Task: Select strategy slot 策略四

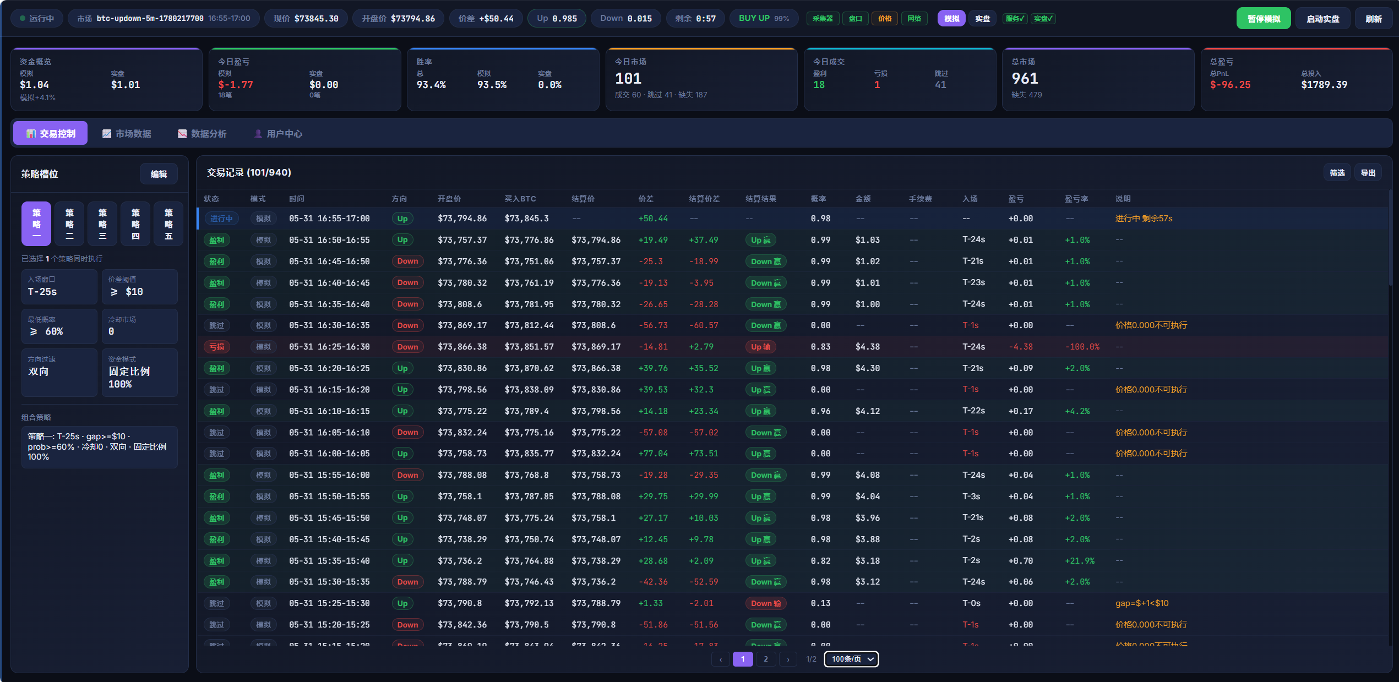Action: click(135, 223)
